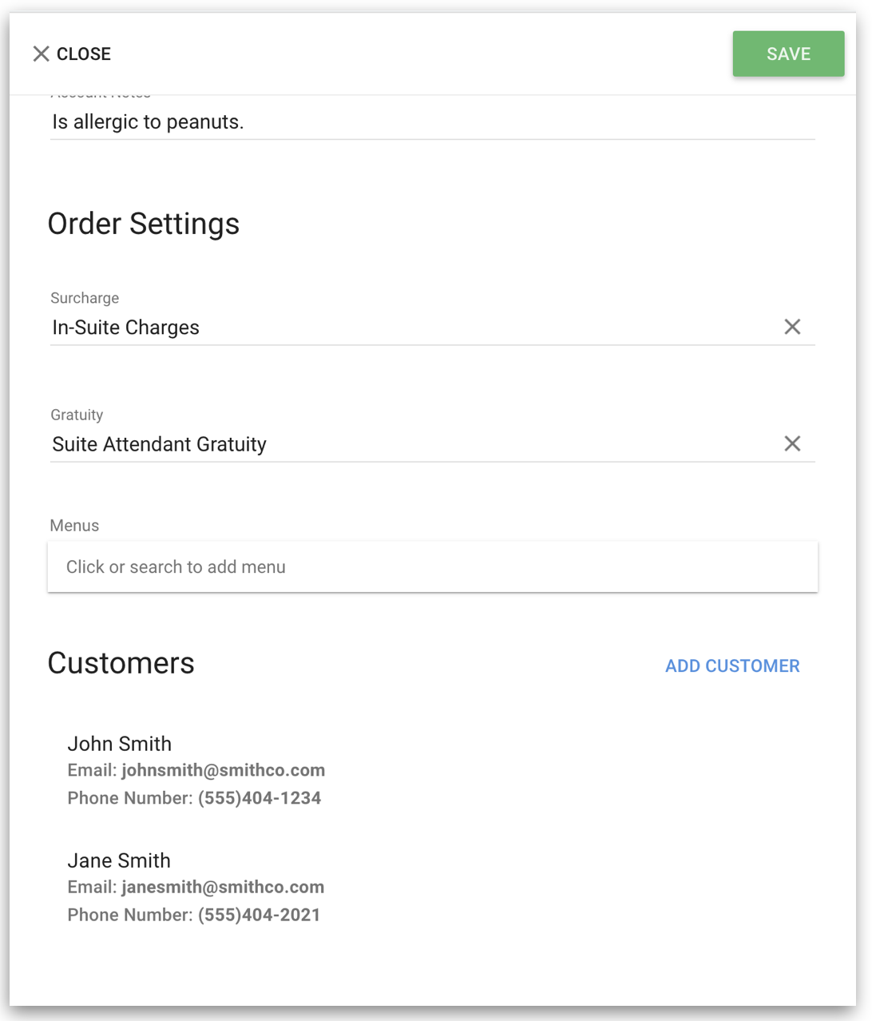Click the X icon beside CLOSE
The height and width of the screenshot is (1021, 872).
coord(41,54)
